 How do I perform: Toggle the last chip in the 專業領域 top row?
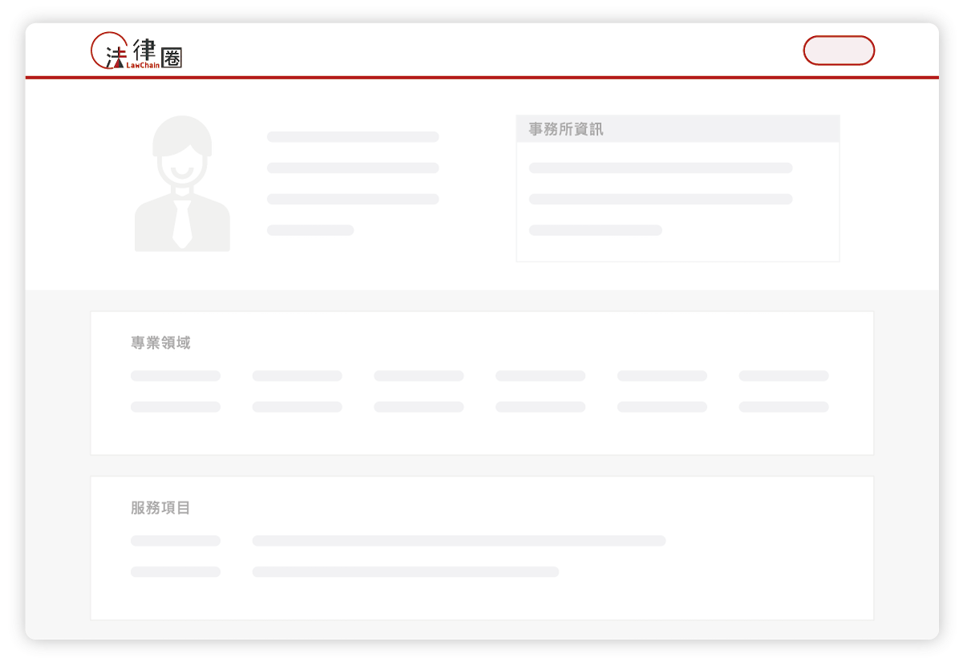[783, 376]
